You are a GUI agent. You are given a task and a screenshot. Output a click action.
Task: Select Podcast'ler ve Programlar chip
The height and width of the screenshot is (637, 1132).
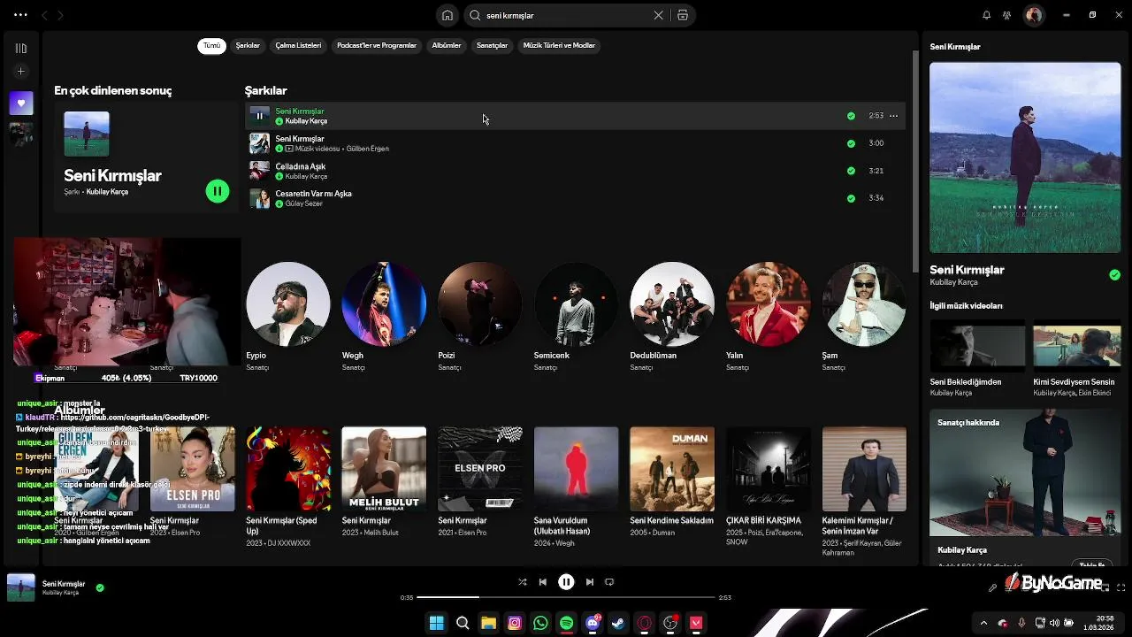tap(377, 45)
